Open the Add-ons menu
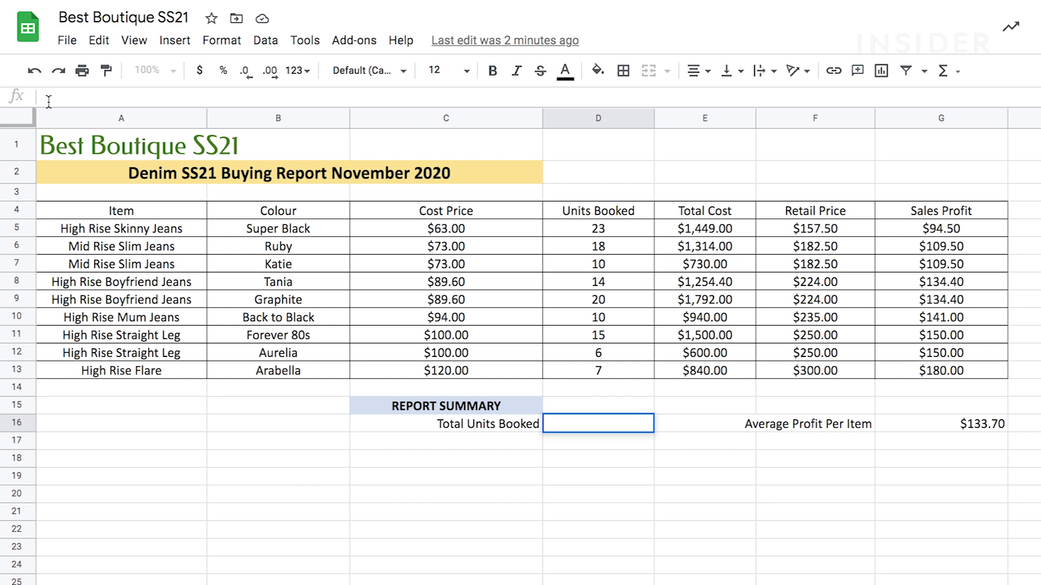 pyautogui.click(x=354, y=40)
